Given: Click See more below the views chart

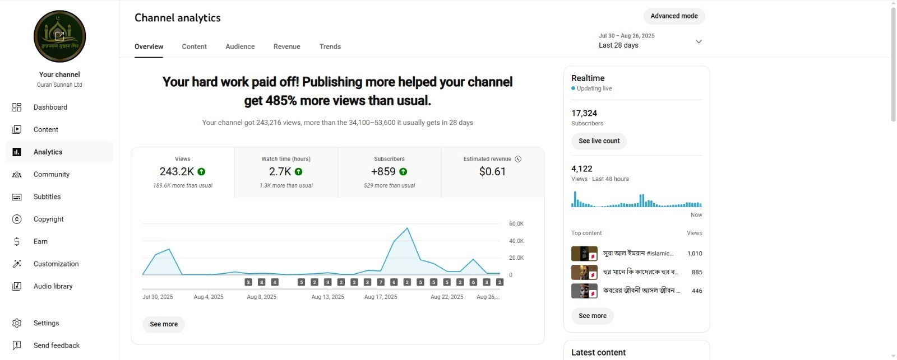Looking at the screenshot, I should tap(164, 324).
